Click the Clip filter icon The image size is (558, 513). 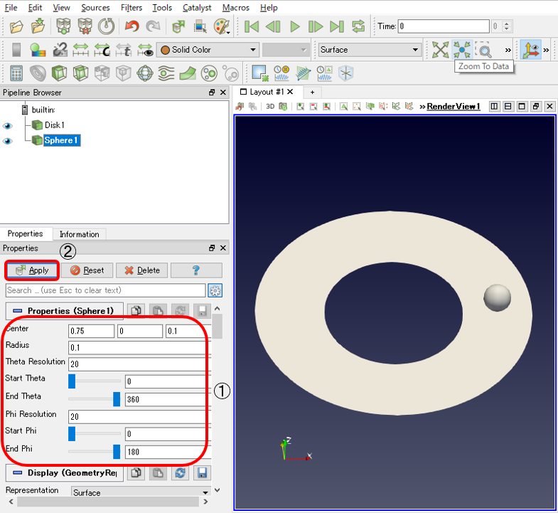click(x=59, y=73)
